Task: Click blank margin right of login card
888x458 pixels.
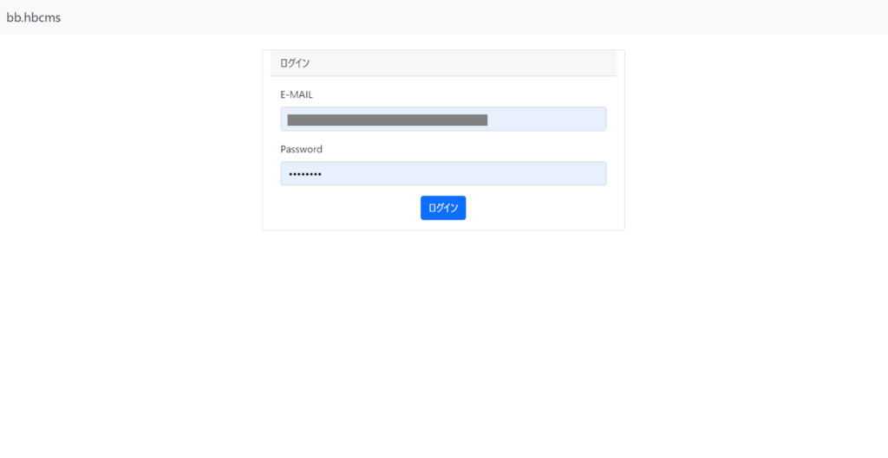Action: (754, 139)
